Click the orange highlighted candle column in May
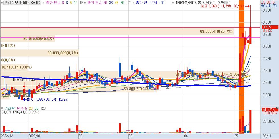 click(x=241, y=67)
